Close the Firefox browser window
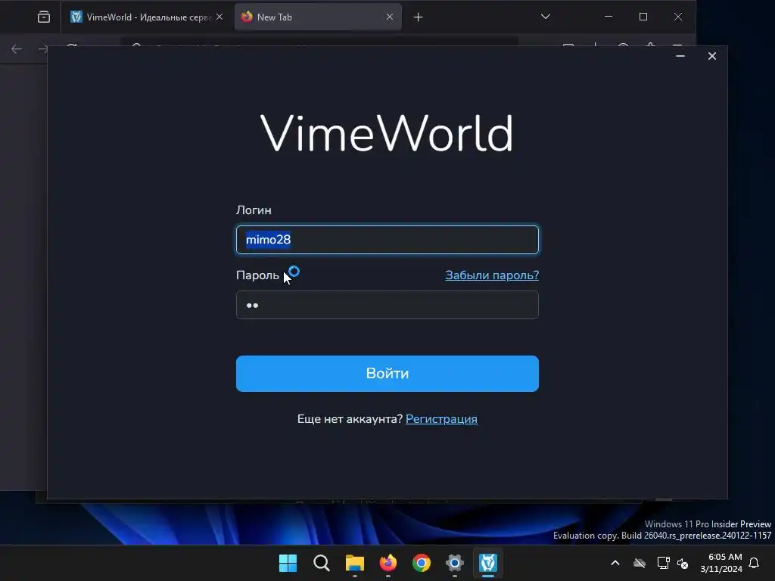 tap(678, 17)
